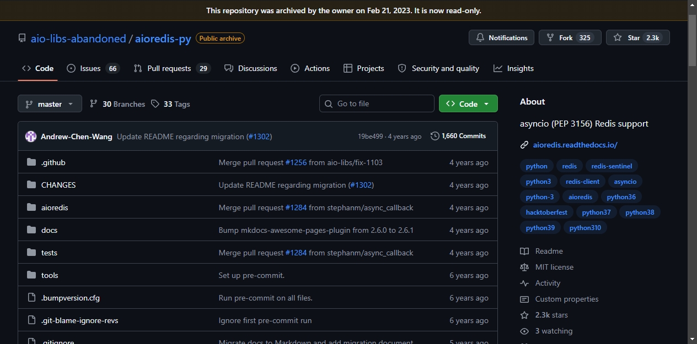Star the repository with the Star button
This screenshot has width=697, height=344.
click(x=637, y=37)
